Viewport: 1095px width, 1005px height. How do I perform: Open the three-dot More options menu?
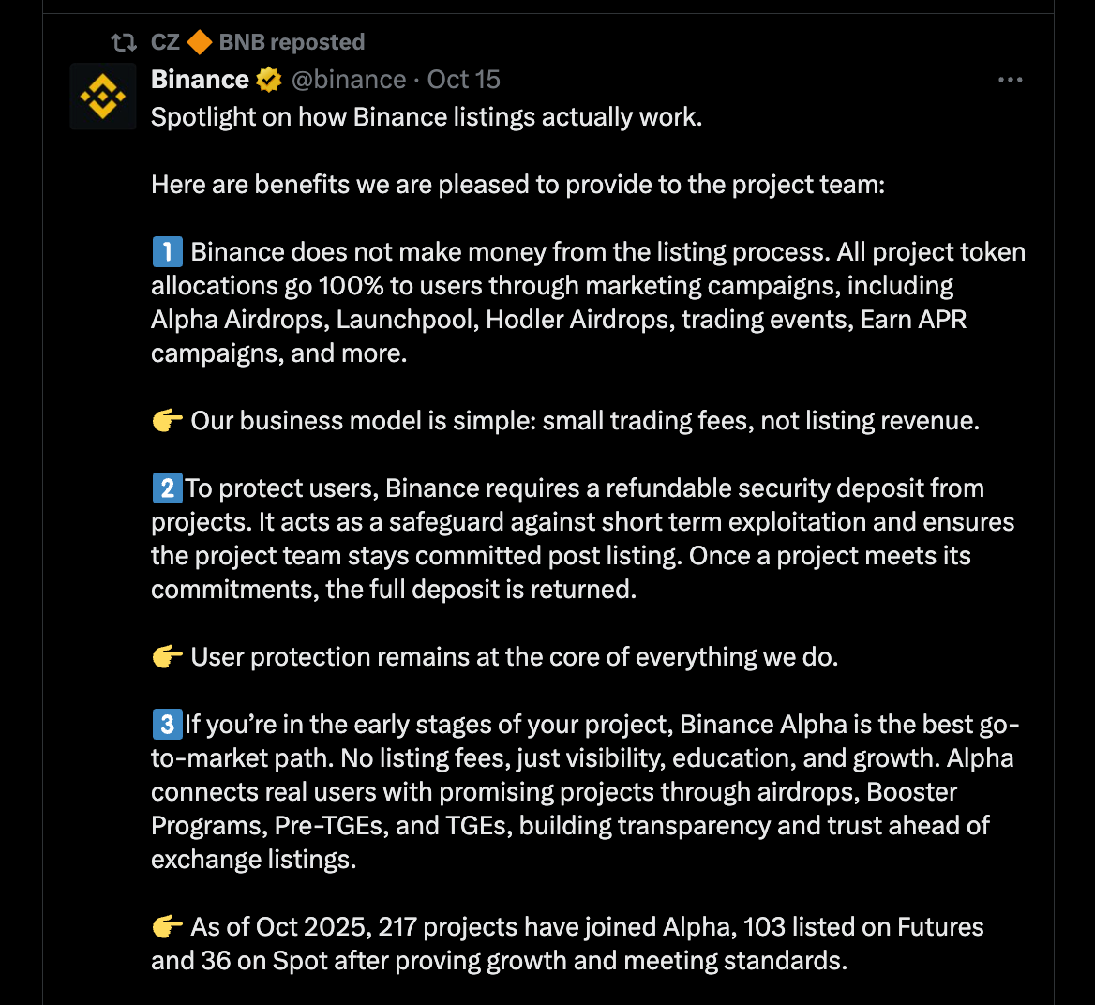(x=1010, y=80)
